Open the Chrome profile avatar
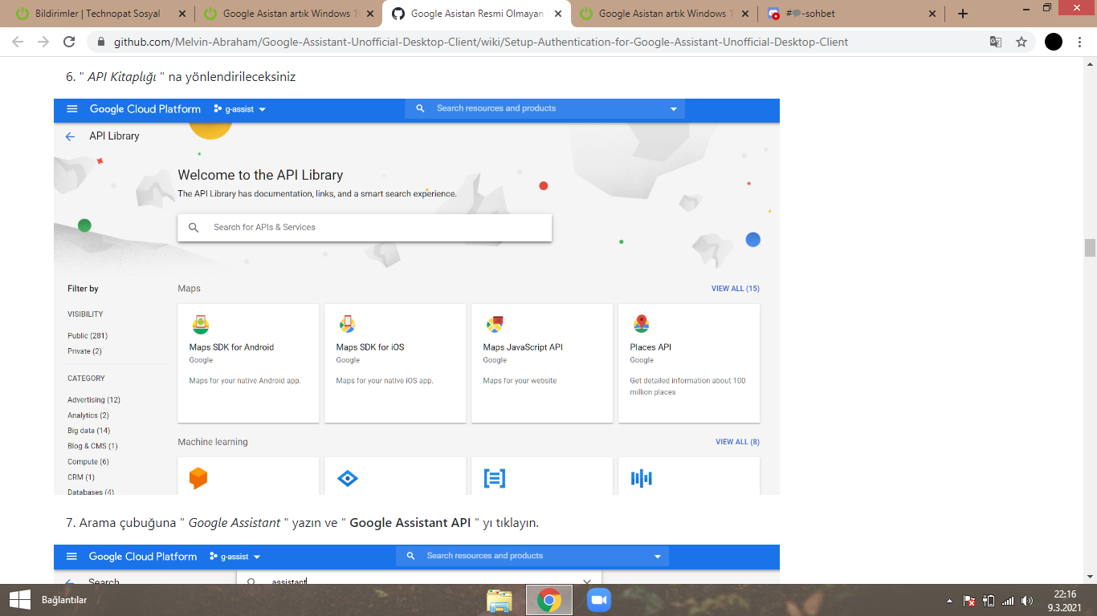 1054,42
